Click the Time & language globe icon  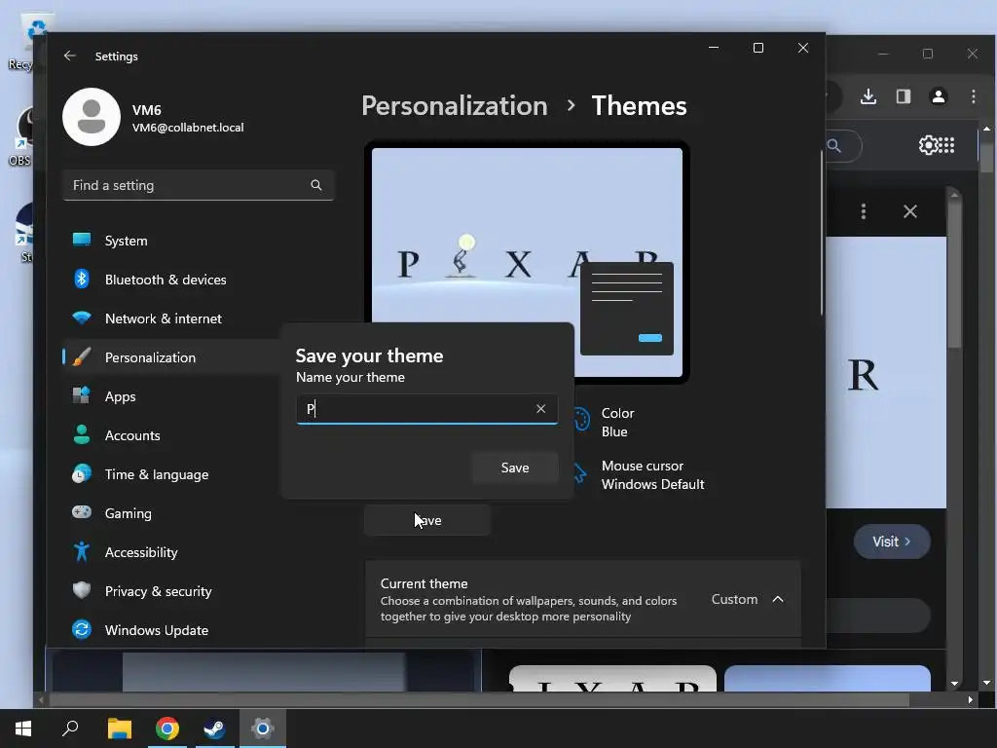82,474
